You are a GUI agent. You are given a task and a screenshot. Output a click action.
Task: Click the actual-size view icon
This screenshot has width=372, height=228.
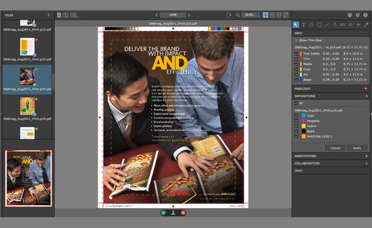pyautogui.click(x=279, y=15)
